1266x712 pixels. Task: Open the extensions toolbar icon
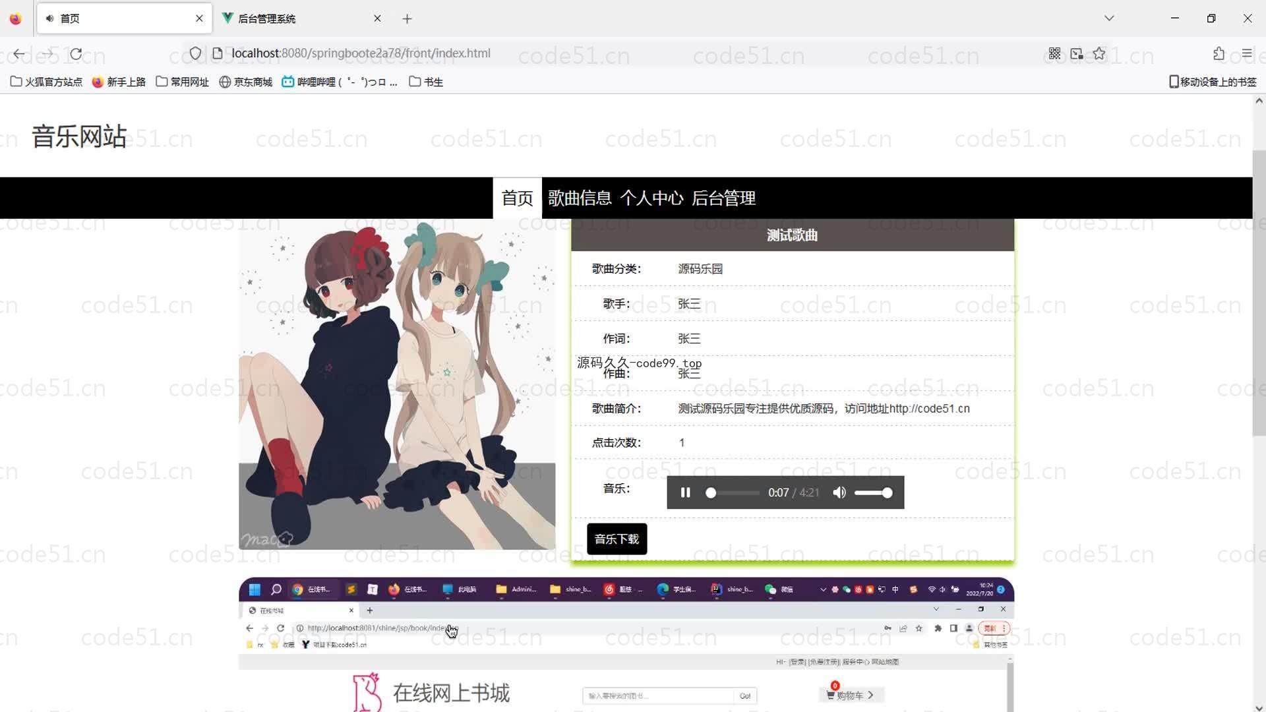1219,53
